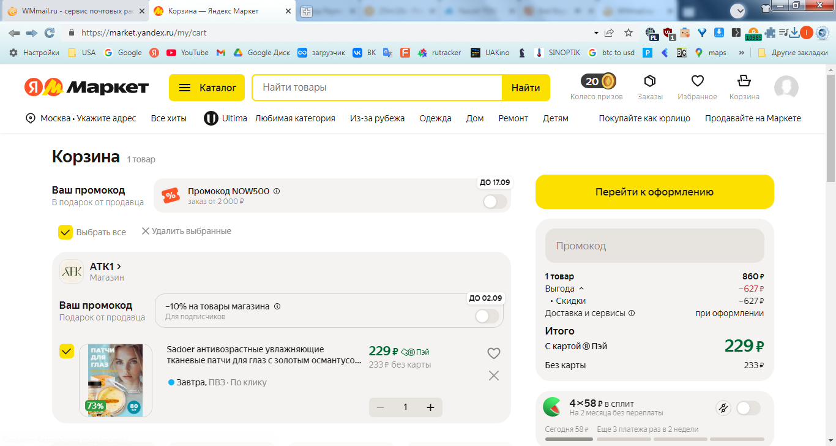This screenshot has width=836, height=446.
Task: Open uBlock Origin extension
Action: [670, 33]
